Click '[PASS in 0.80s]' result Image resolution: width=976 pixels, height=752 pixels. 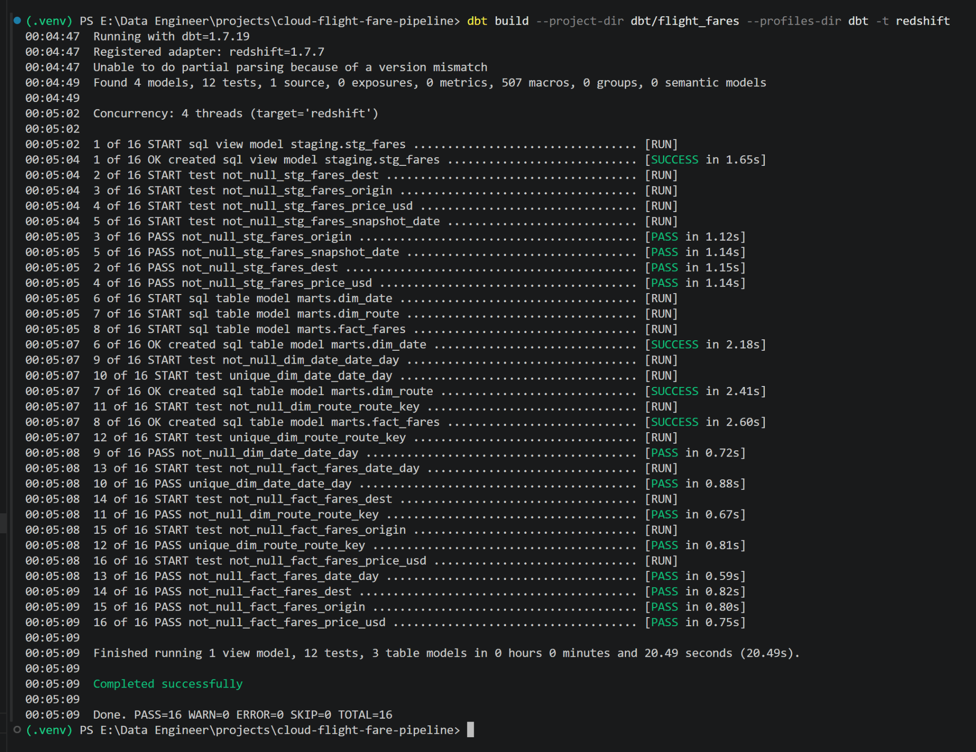[695, 607]
